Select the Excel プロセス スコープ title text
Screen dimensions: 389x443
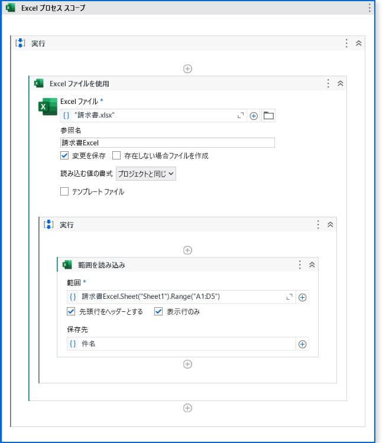coord(53,8)
